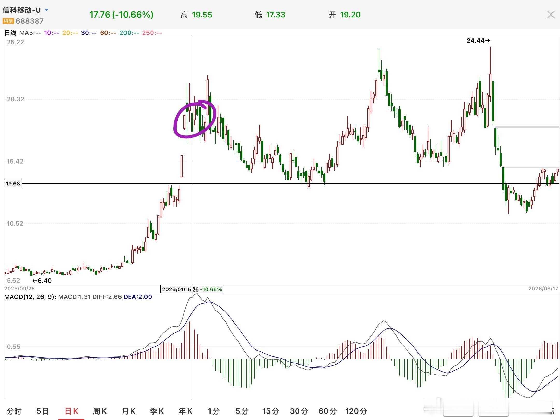The height and width of the screenshot is (420, 560).
Task: Select the 60分 interval tab
Action: pyautogui.click(x=327, y=411)
